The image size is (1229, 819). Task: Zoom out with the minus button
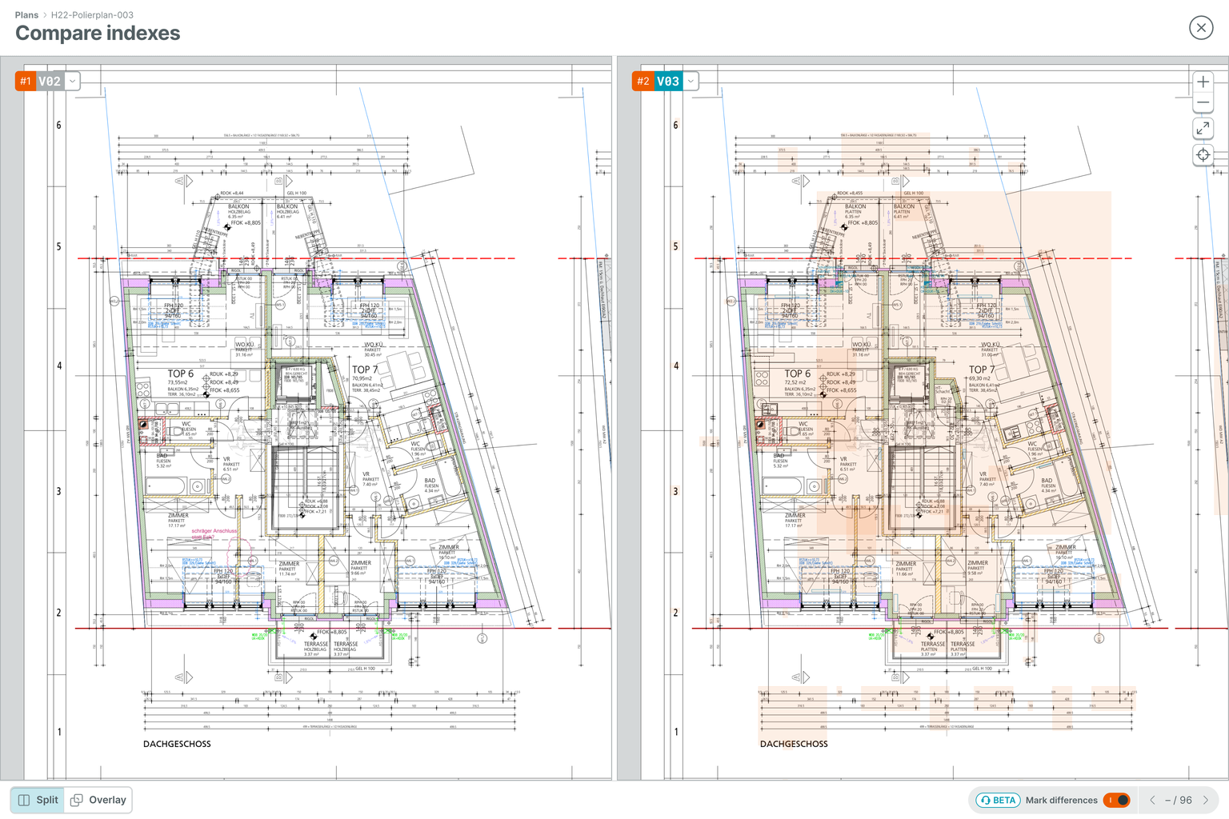click(1203, 102)
